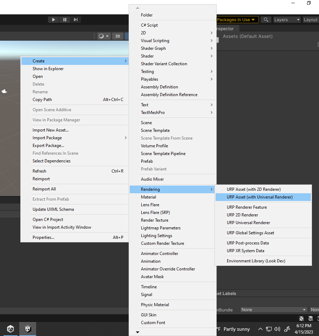Open the draw mode shading dropdown

[104, 36]
